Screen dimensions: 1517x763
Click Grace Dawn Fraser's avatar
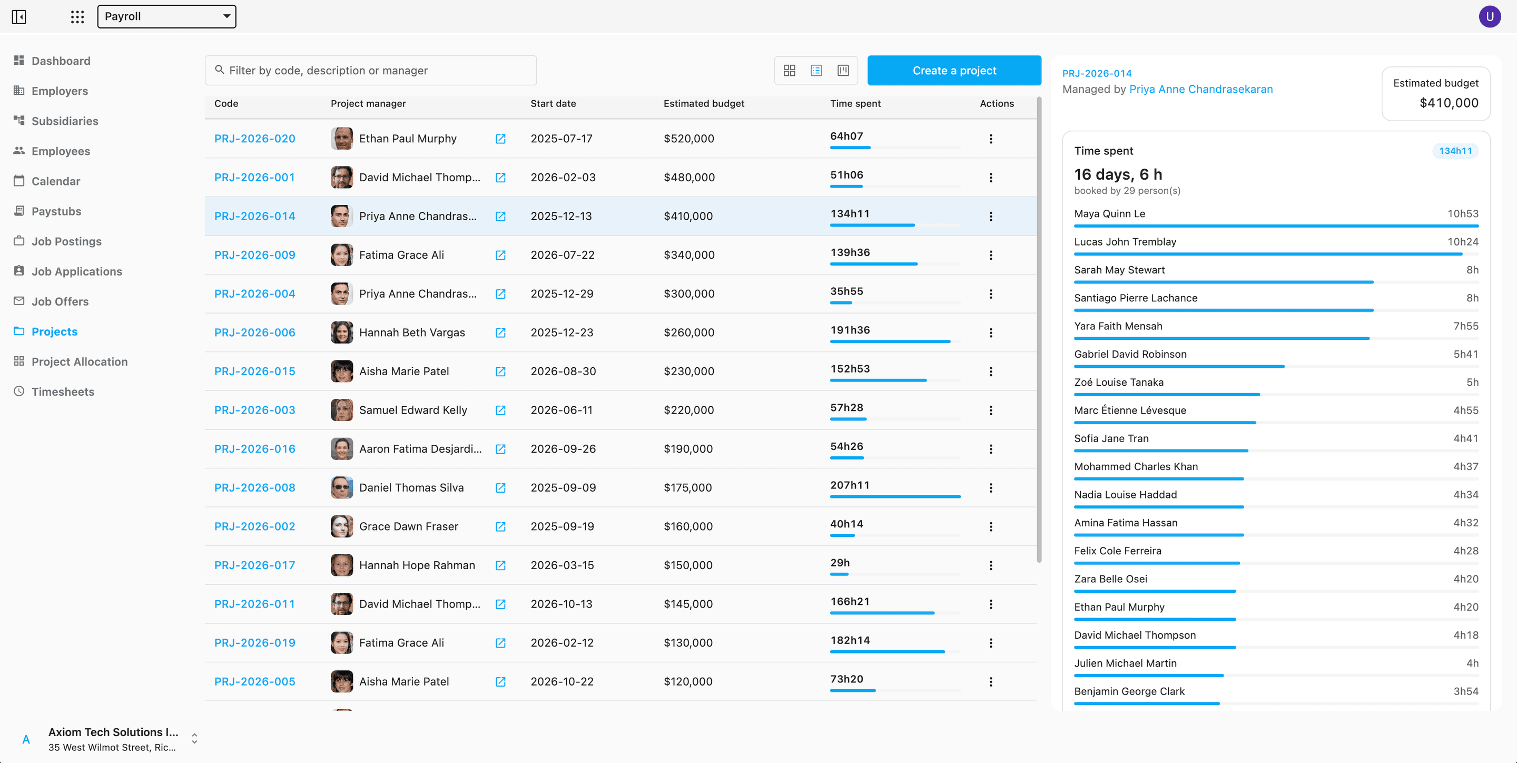click(x=341, y=527)
